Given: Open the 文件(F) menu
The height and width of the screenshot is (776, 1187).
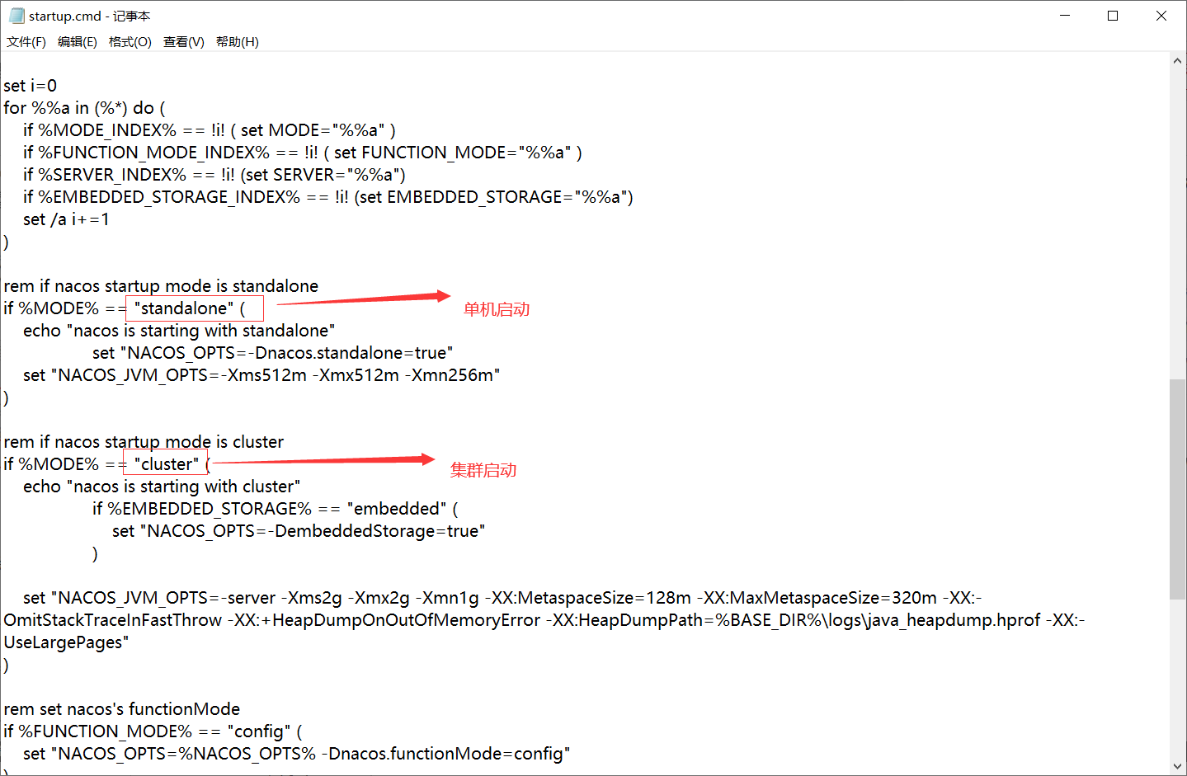Looking at the screenshot, I should (x=26, y=42).
